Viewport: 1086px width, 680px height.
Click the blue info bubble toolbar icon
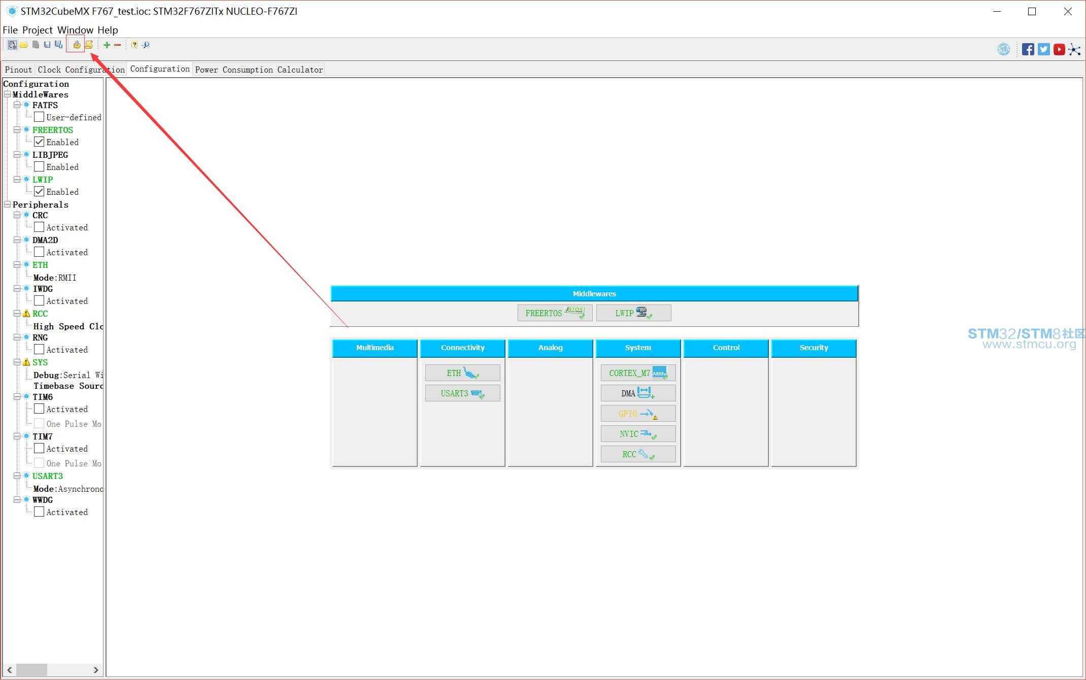(x=146, y=45)
